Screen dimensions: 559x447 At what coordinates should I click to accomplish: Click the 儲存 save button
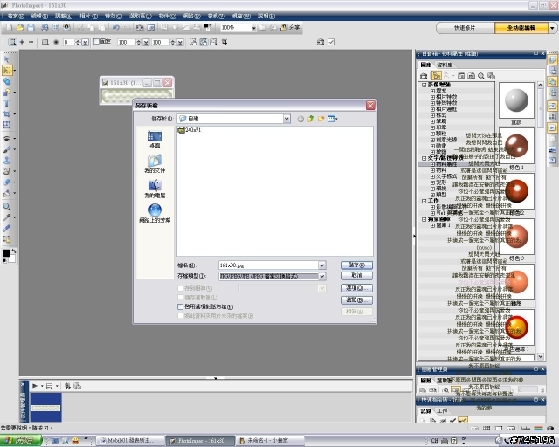[356, 265]
